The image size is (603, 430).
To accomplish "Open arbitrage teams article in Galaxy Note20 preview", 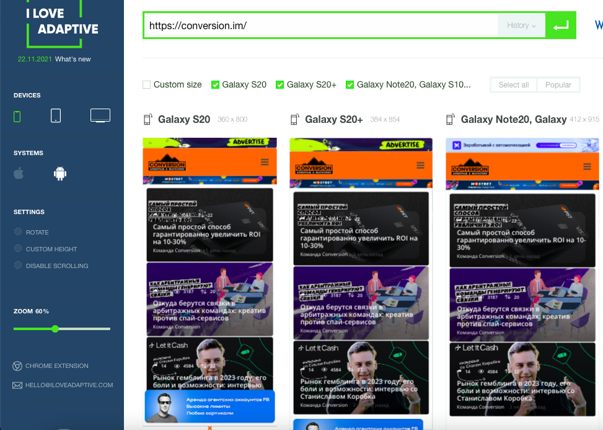I will point(522,305).
